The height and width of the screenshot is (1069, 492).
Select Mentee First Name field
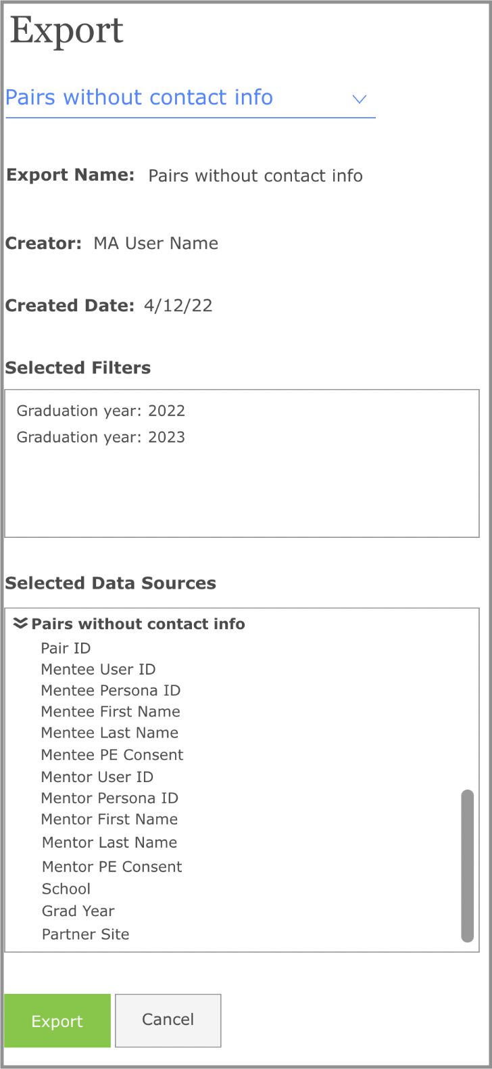tap(111, 711)
